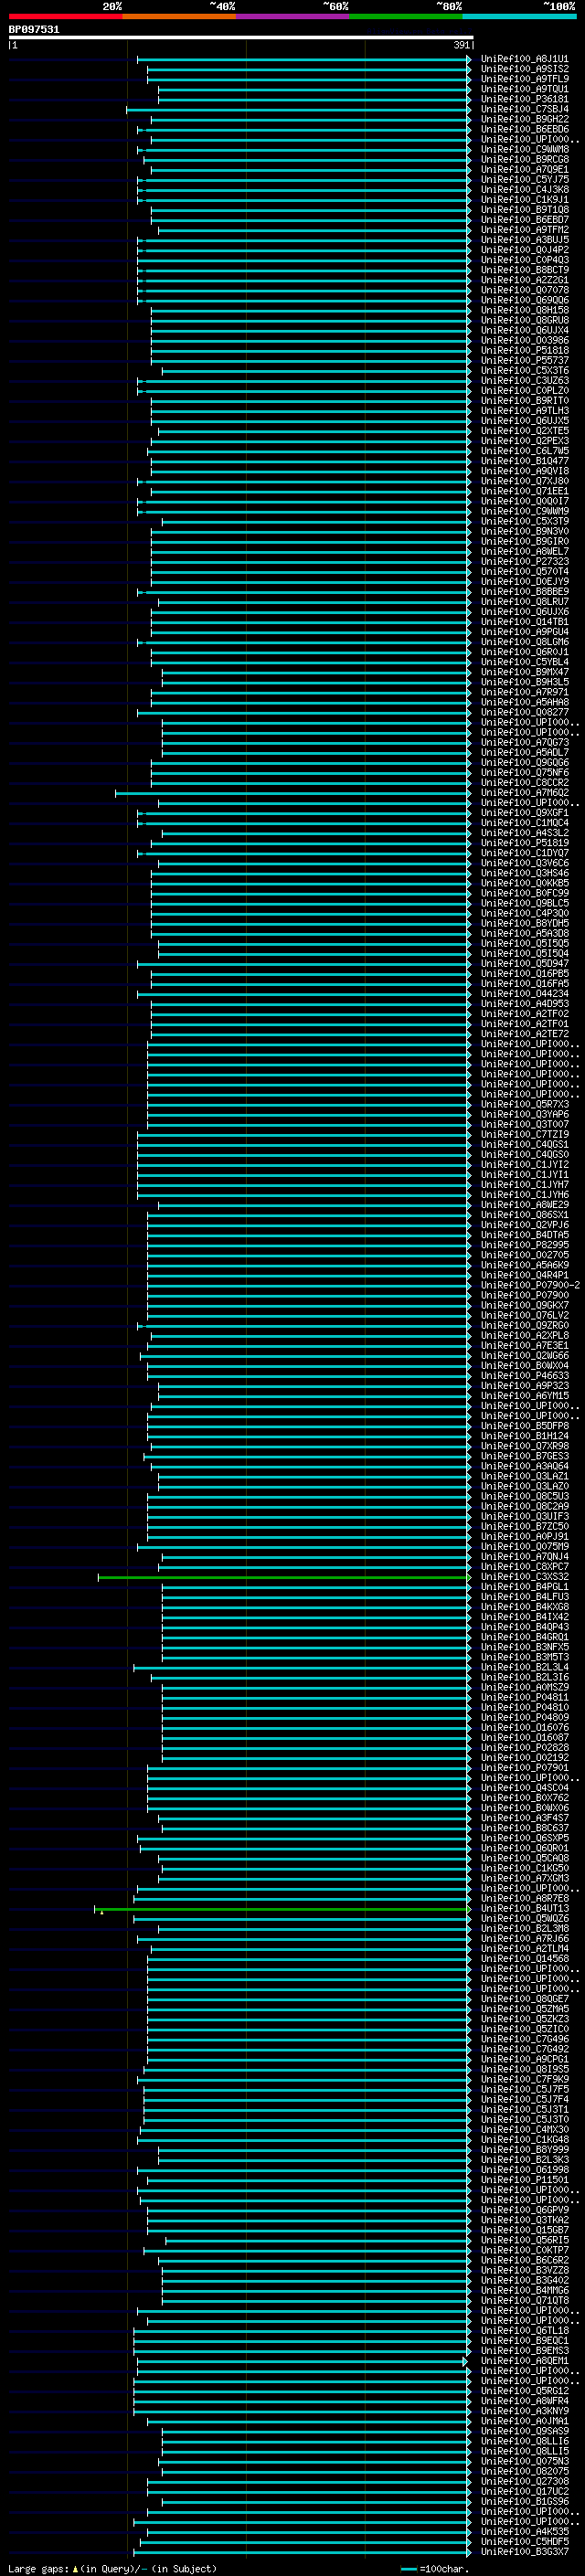Image resolution: width=585 pixels, height=2576 pixels.
Task: Open the UniRef100_A8QEM1 hit
Action: (x=524, y=2361)
